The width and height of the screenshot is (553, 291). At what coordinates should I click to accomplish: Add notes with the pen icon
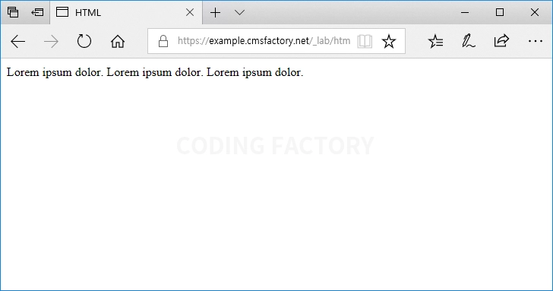469,41
